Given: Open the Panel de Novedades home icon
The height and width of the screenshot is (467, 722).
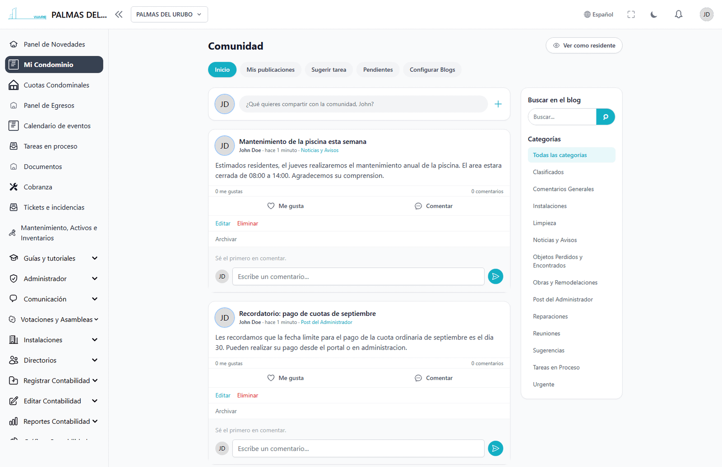Looking at the screenshot, I should [14, 44].
